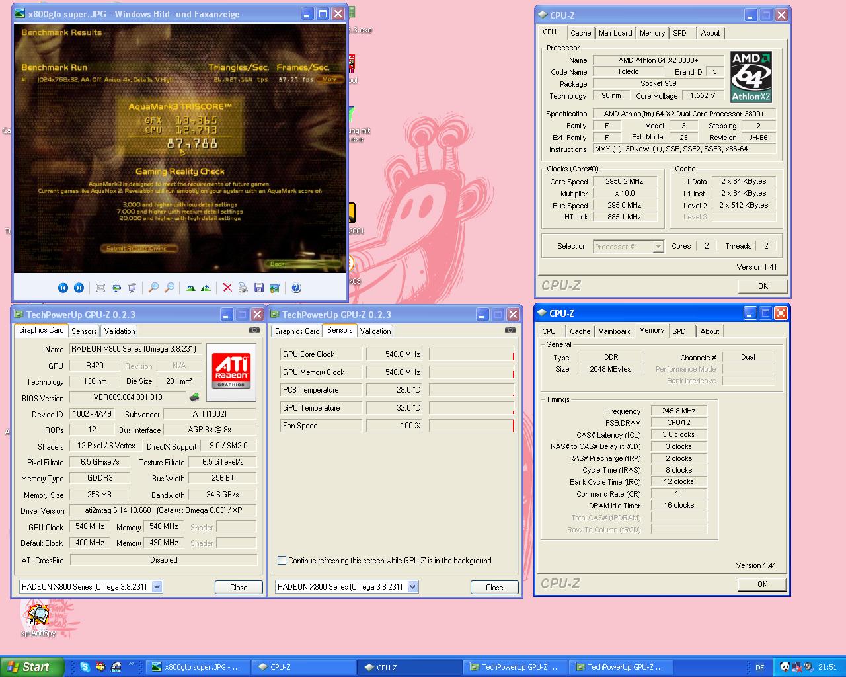
Task: Rotate image clockwise in picture viewer
Action: 190,288
